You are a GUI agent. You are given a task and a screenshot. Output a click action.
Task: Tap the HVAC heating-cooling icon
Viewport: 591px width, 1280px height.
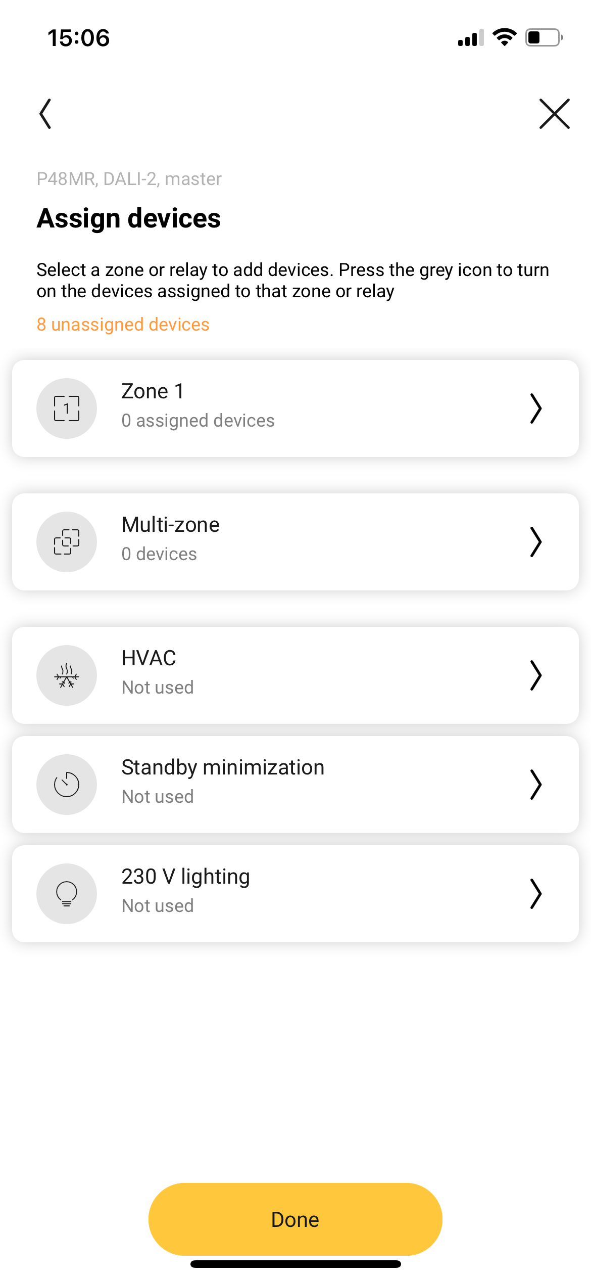point(67,675)
